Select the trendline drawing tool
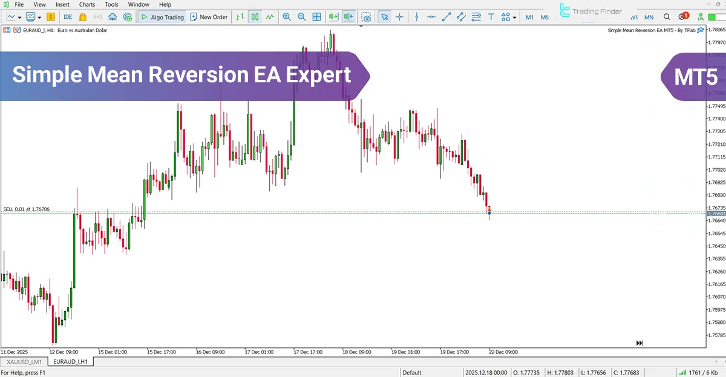Image resolution: width=726 pixels, height=377 pixels. coord(446,17)
